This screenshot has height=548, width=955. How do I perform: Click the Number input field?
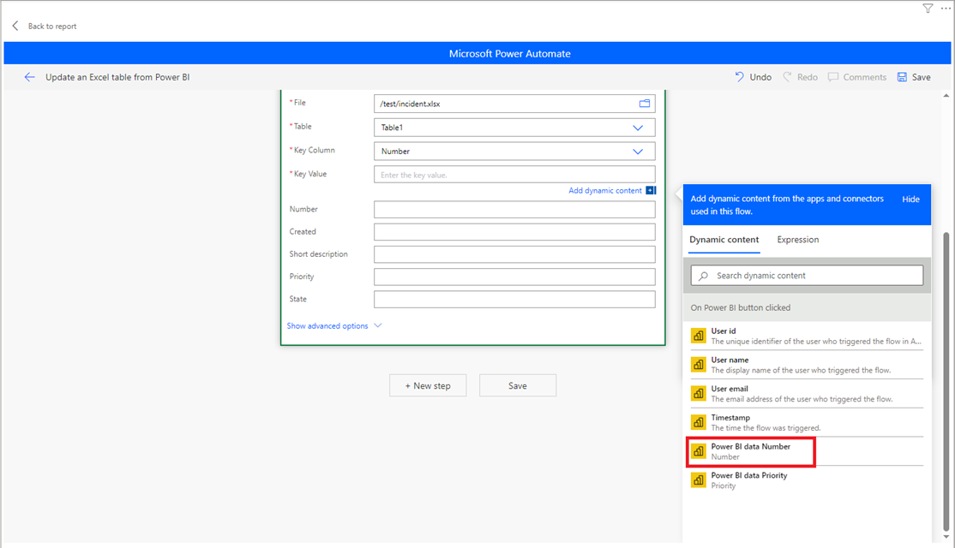click(514, 209)
